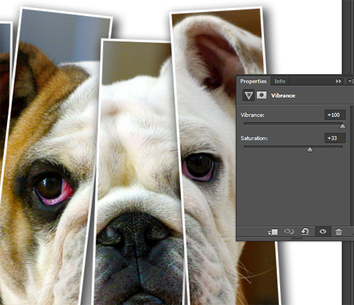The width and height of the screenshot is (354, 305).
Task: Delete the adjustment layer with trash icon
Action: (339, 232)
